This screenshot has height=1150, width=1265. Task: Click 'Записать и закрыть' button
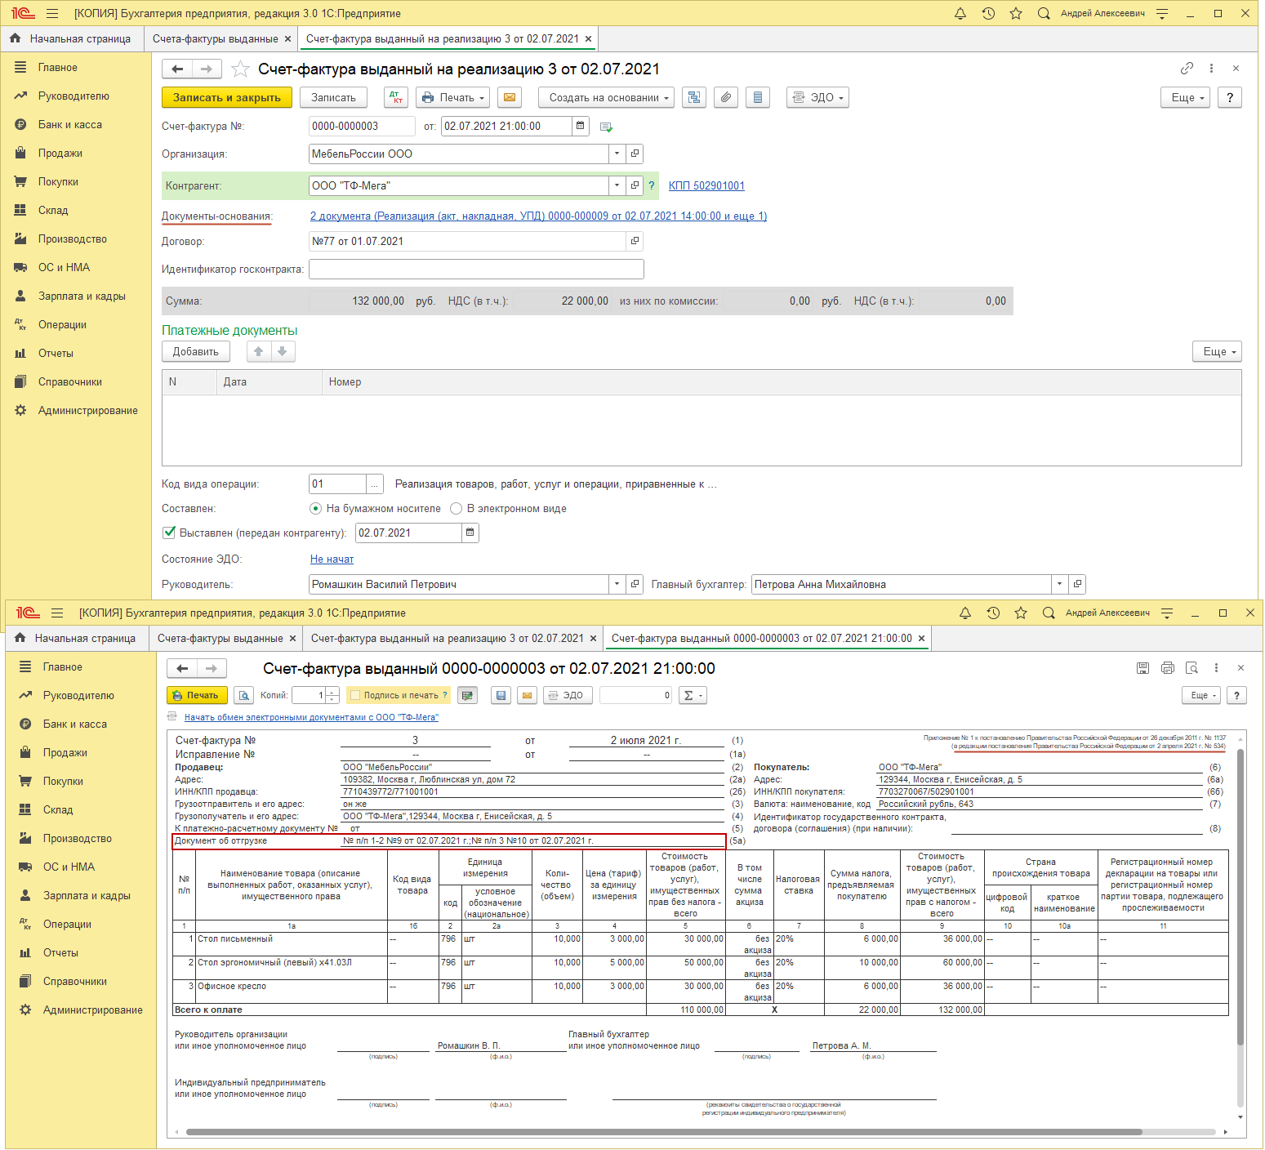coord(226,97)
